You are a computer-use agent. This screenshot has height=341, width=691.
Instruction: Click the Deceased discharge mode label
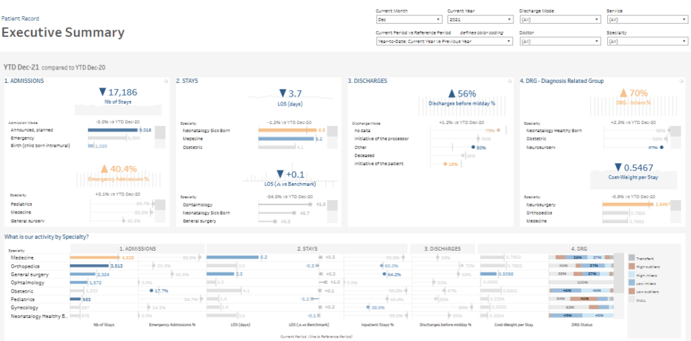click(364, 155)
